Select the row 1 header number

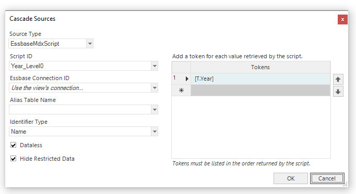174,78
